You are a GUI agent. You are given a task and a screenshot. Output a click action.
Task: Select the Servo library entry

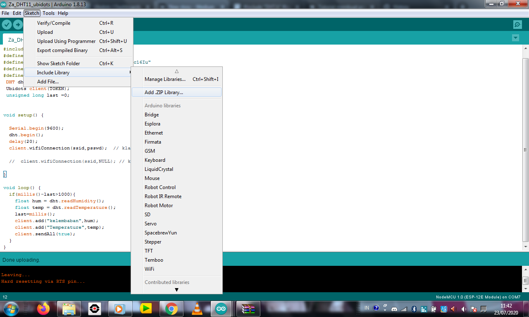pos(151,223)
